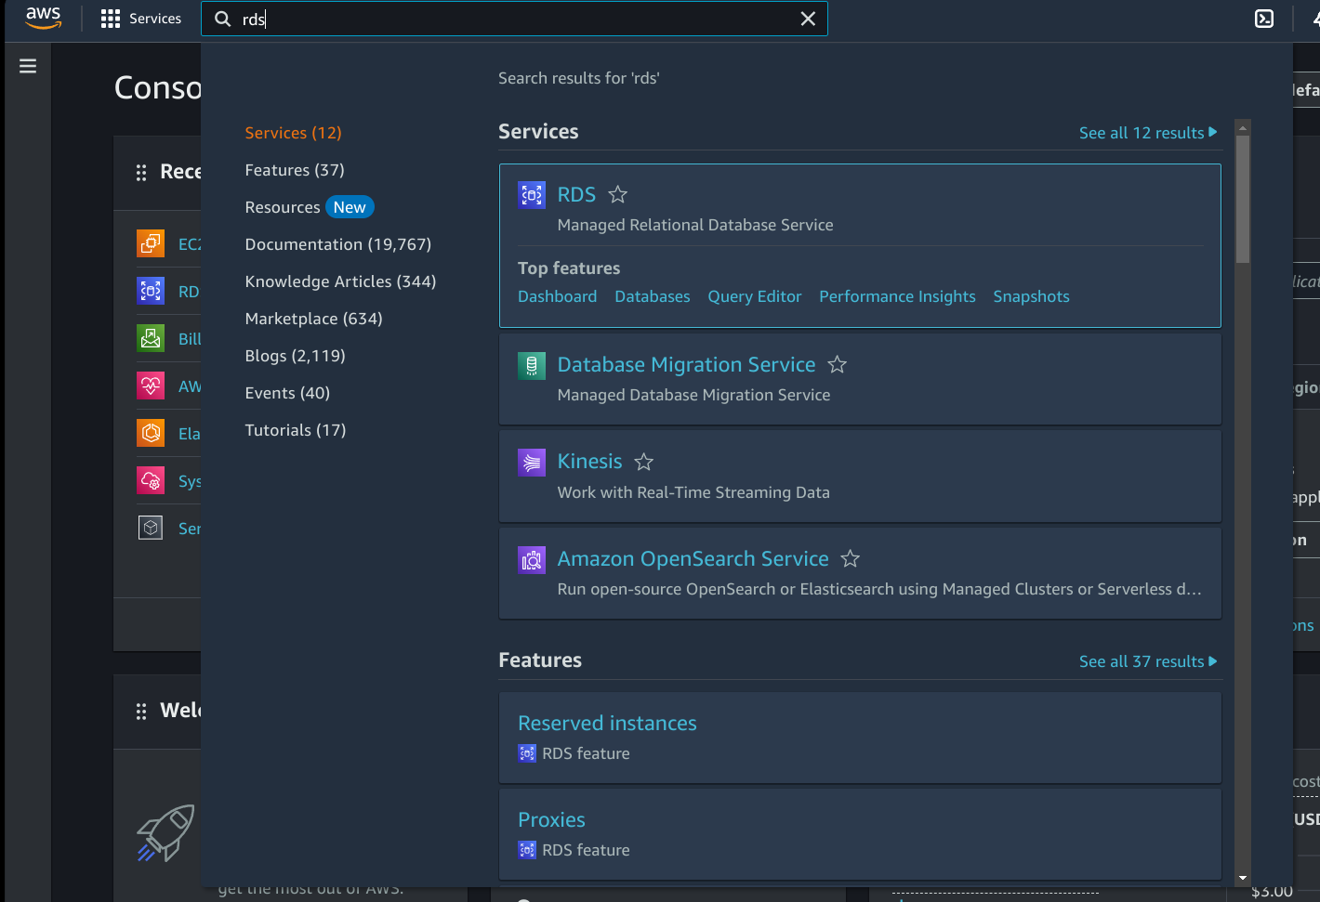This screenshot has width=1320, height=902.
Task: Clear the search box with X icon
Action: 808,19
